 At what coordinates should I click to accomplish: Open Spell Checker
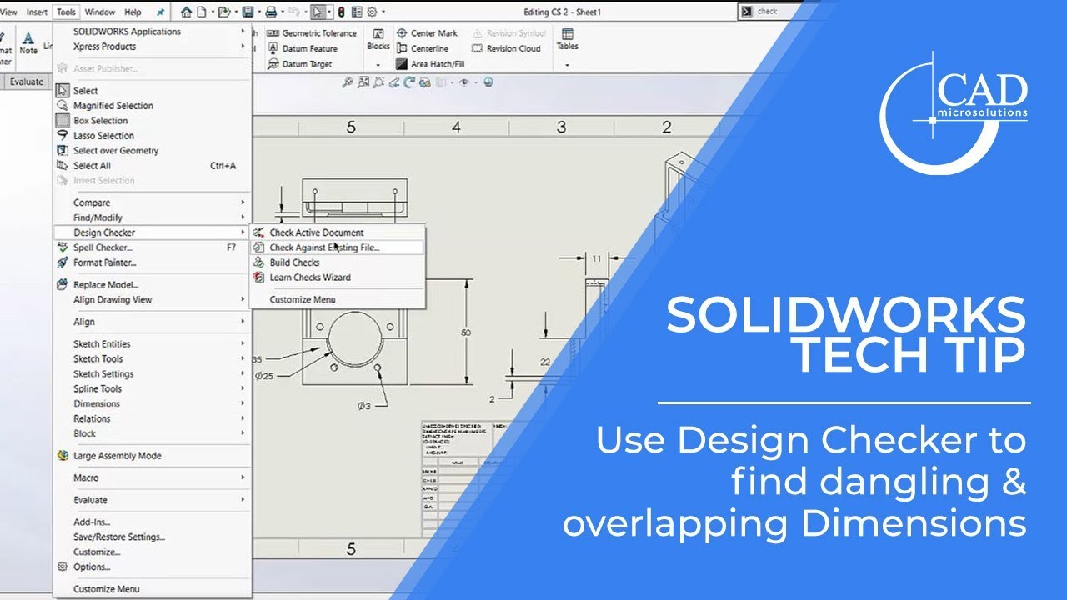tap(152, 247)
